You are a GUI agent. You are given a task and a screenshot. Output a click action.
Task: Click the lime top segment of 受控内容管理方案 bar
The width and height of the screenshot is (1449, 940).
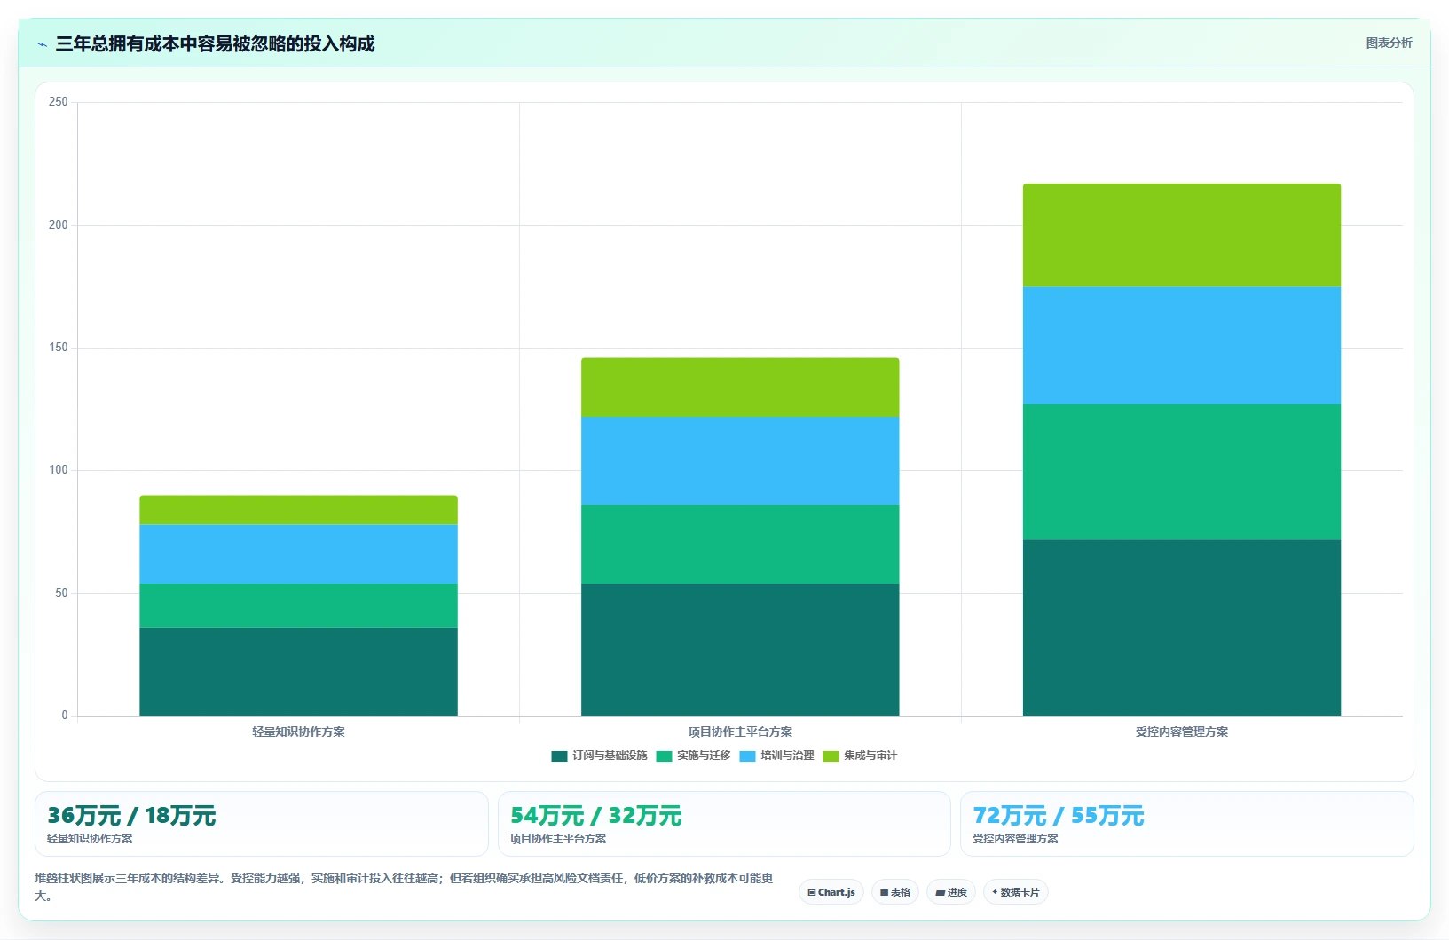1182,235
